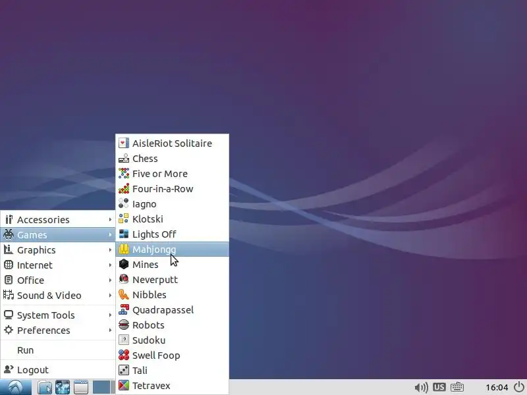Open Sudoku grid icon
Viewport: 527px width, 395px height.
click(124, 340)
